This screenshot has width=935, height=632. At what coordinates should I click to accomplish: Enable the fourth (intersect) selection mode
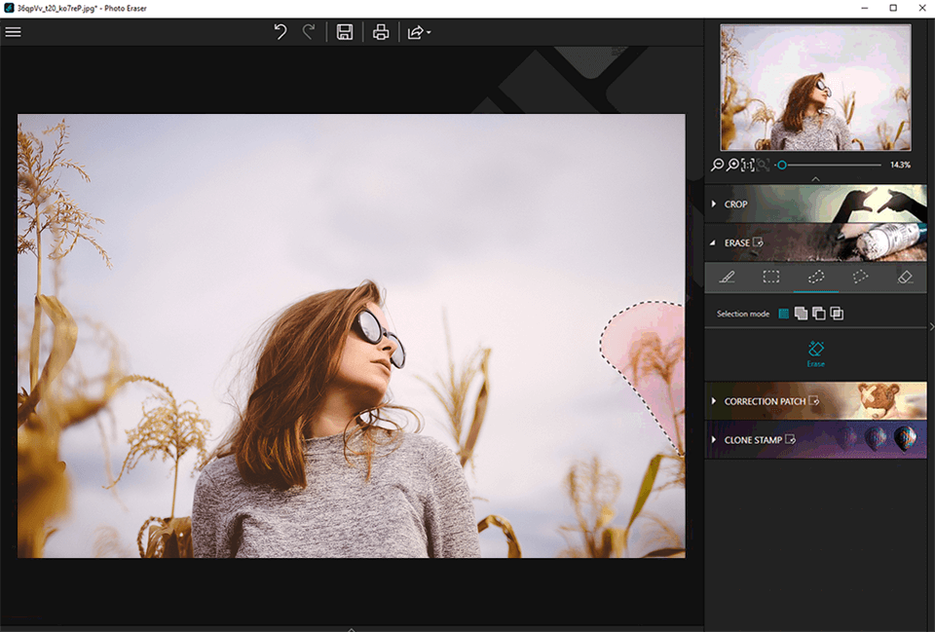click(x=837, y=314)
